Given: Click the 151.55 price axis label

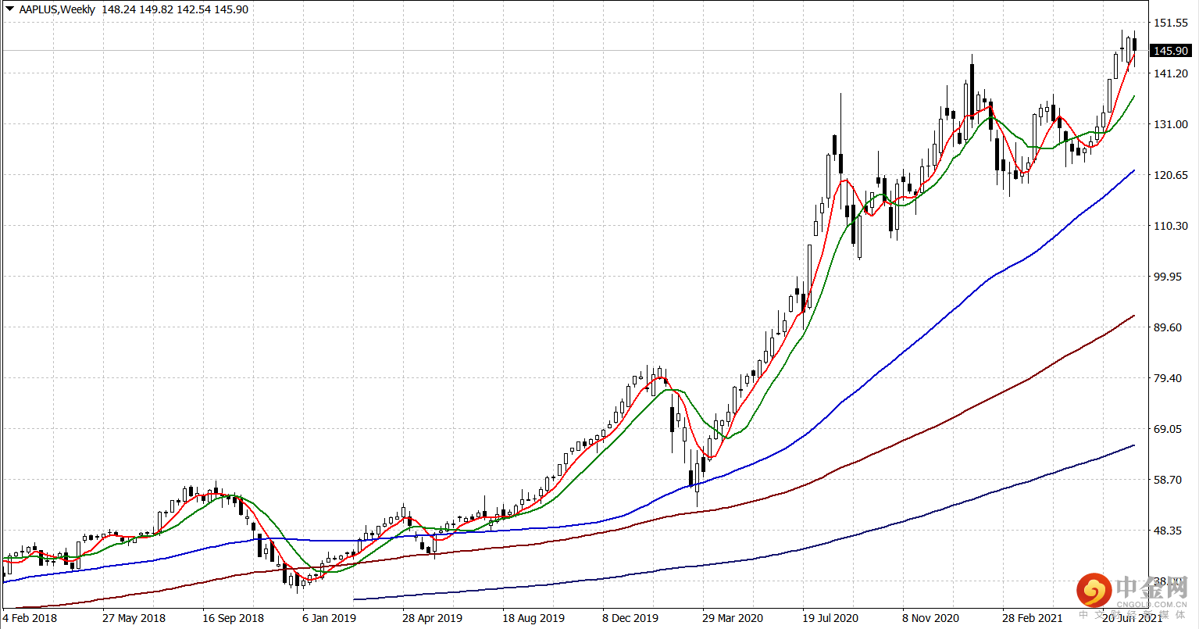Looking at the screenshot, I should [1171, 23].
